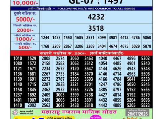Click number 4467 in the 250/- list
159x119 pixels.
(117, 59)
